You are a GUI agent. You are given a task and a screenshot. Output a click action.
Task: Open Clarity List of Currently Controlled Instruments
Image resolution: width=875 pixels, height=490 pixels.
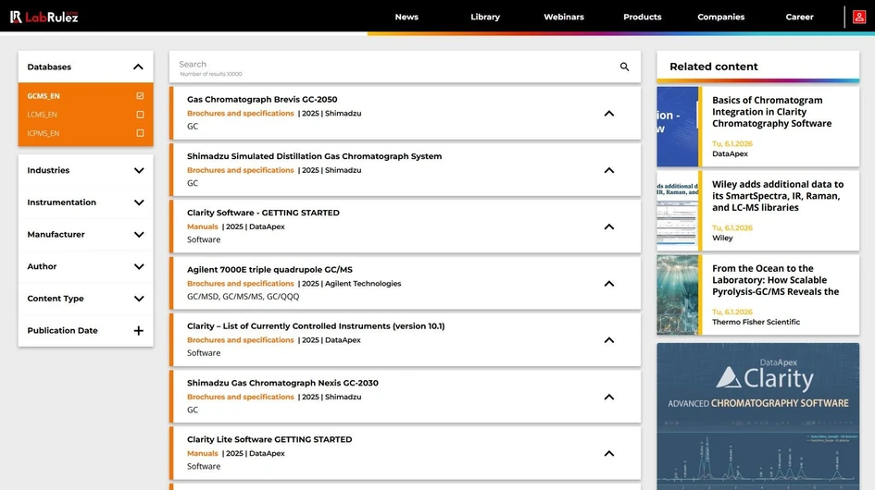coord(316,326)
